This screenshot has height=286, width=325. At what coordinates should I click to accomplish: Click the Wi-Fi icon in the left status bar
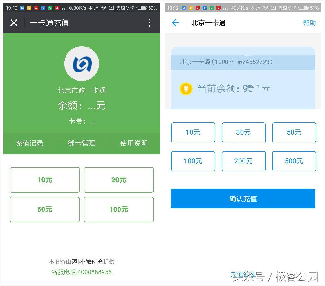click(103, 8)
